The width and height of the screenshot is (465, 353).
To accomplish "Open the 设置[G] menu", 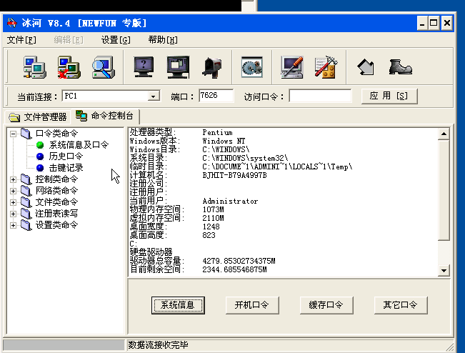I will (116, 40).
